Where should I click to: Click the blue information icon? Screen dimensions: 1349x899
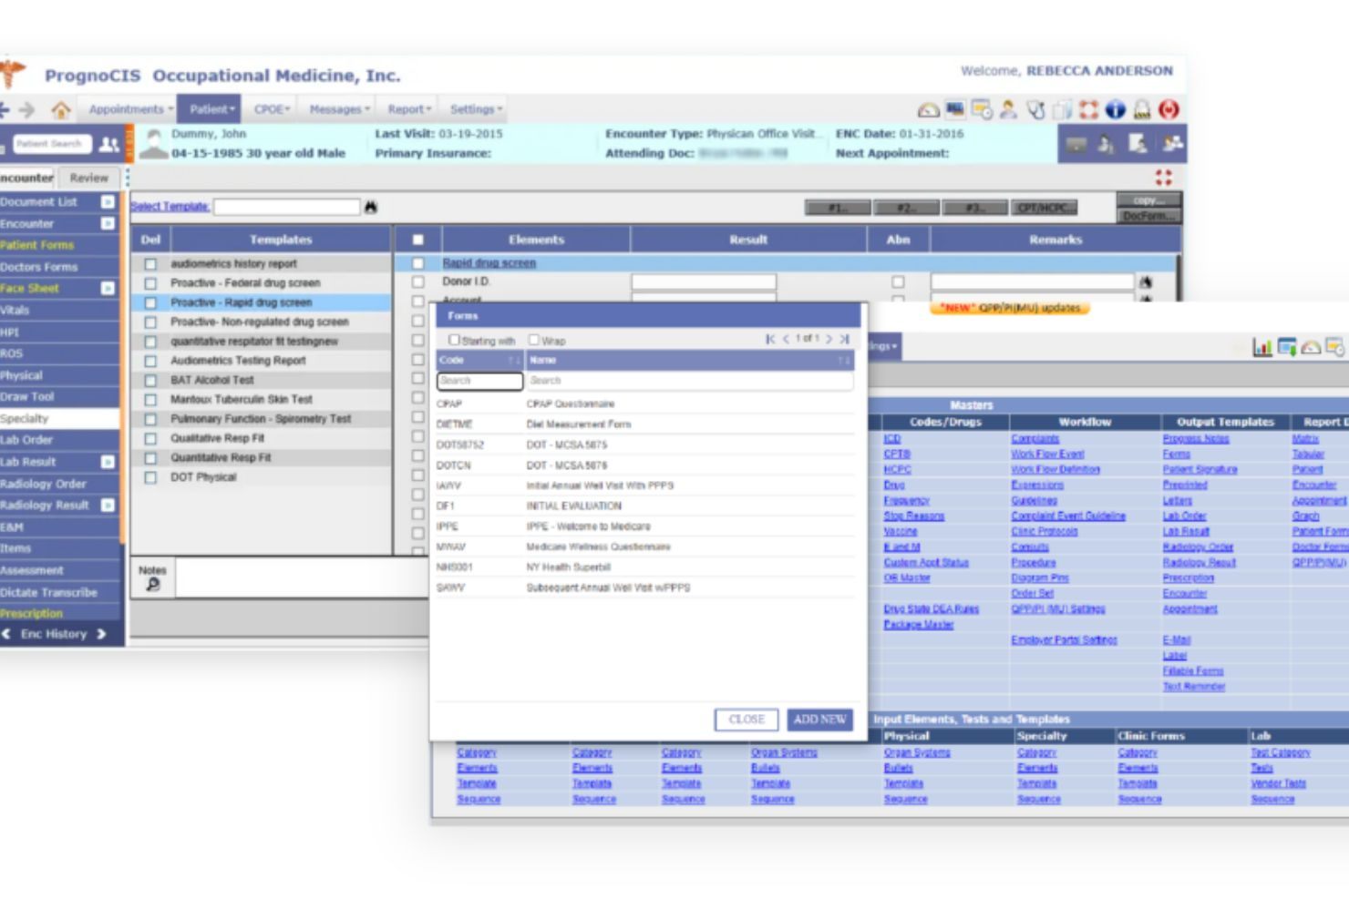pos(1116,110)
